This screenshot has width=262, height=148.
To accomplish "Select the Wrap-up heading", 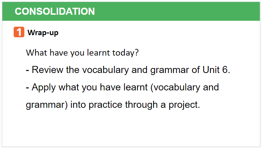I will (x=43, y=32).
